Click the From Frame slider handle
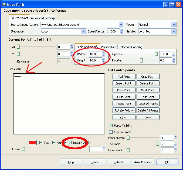183x170 pixels. [x=128, y=138]
